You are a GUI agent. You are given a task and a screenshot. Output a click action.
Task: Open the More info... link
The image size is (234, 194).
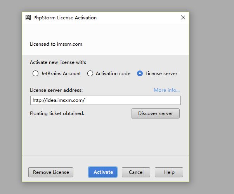[166, 90]
